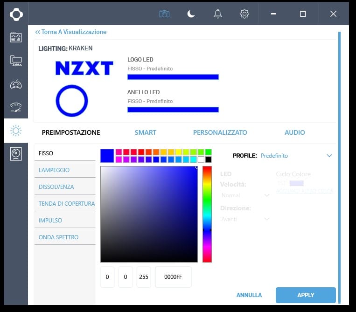Click the Ciclo Colore 1ST color swatch
This screenshot has width=356, height=312.
coord(297,183)
